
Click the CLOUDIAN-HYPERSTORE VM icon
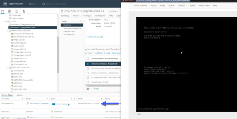(x=12, y=34)
